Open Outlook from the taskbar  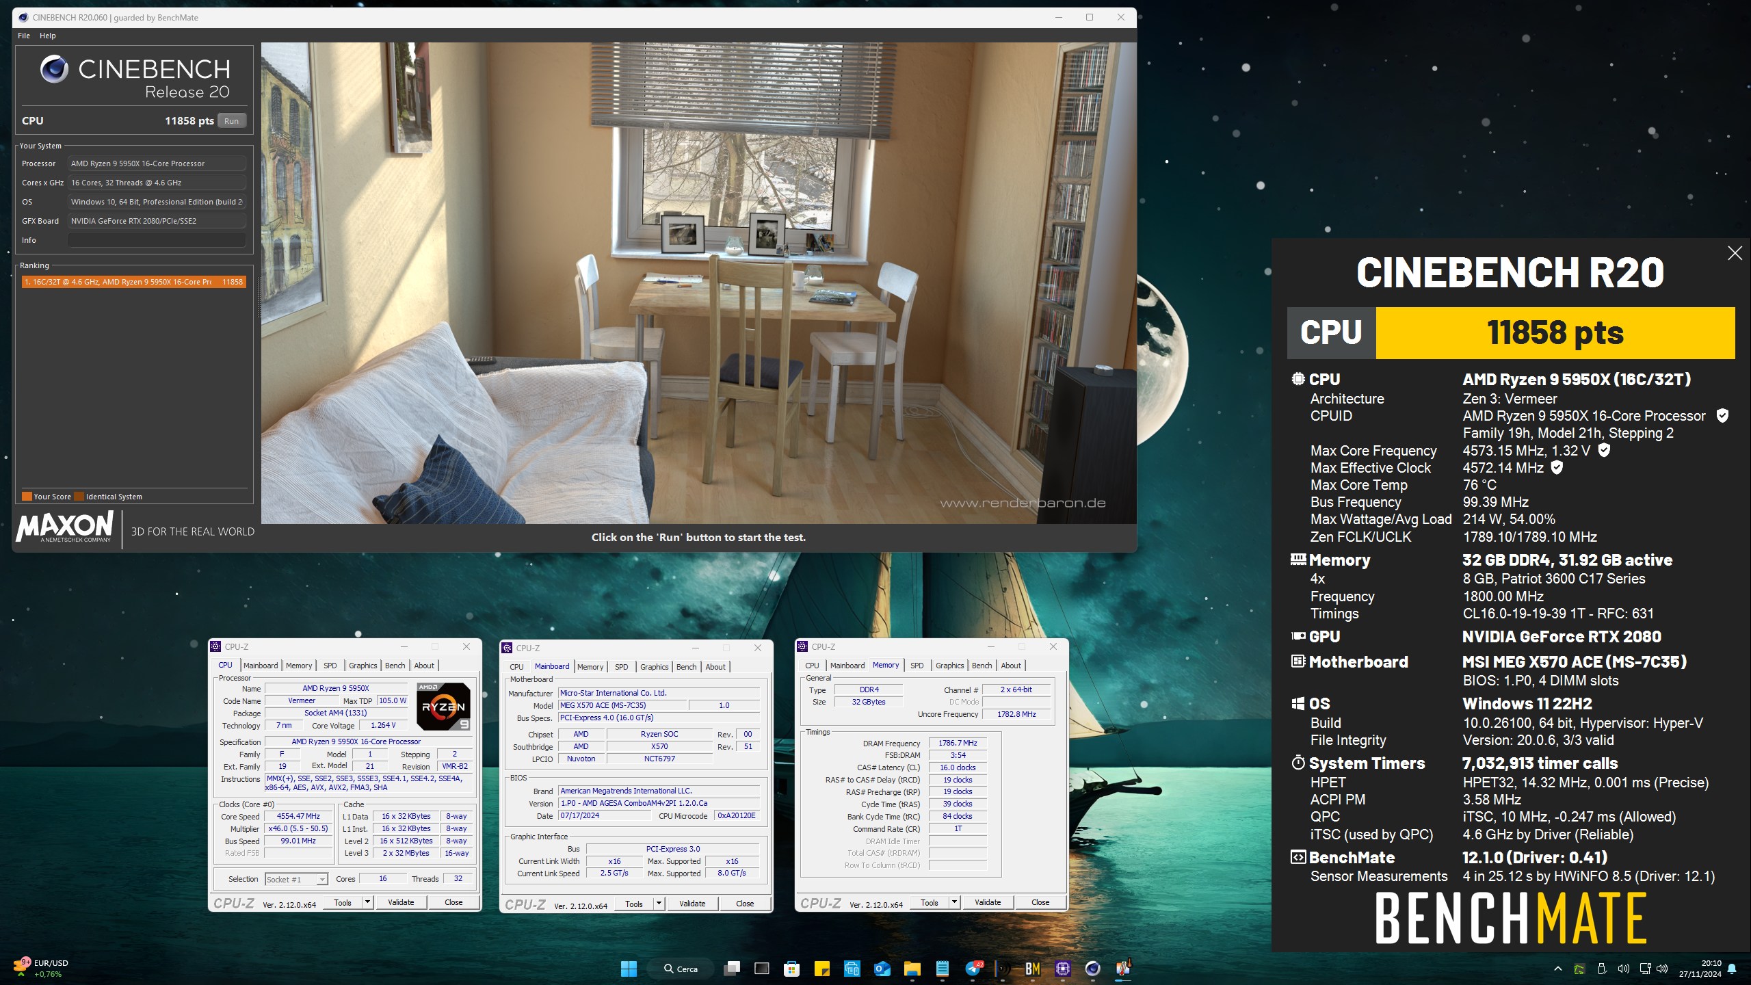882,969
